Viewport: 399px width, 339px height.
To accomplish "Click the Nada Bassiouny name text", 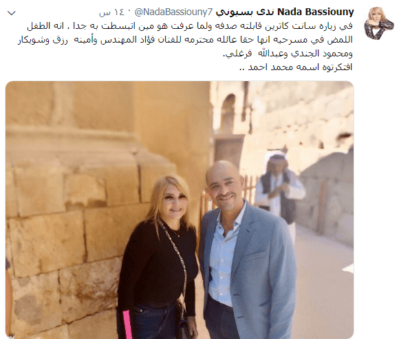I will 315,12.
